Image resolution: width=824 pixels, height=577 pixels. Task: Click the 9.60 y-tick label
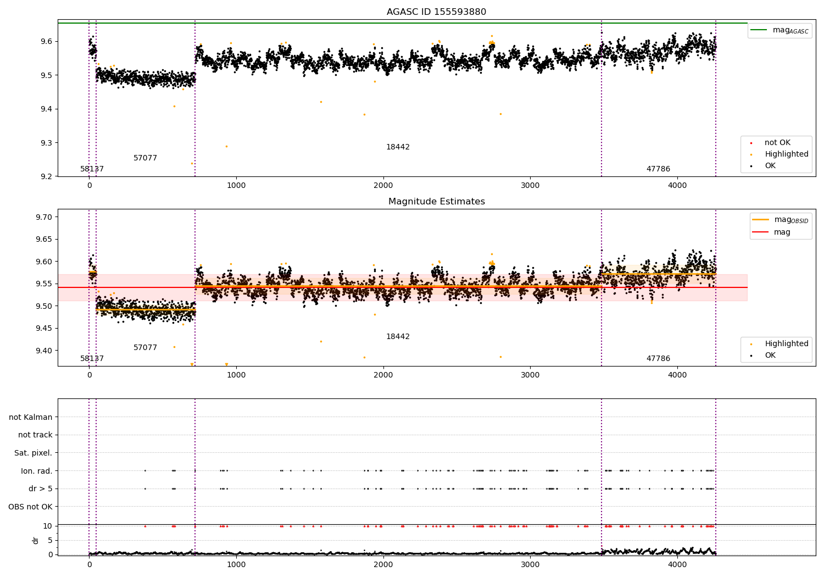tap(44, 262)
